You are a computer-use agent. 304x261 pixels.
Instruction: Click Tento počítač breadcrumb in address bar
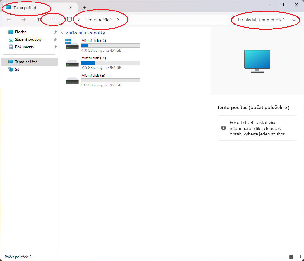(x=98, y=20)
